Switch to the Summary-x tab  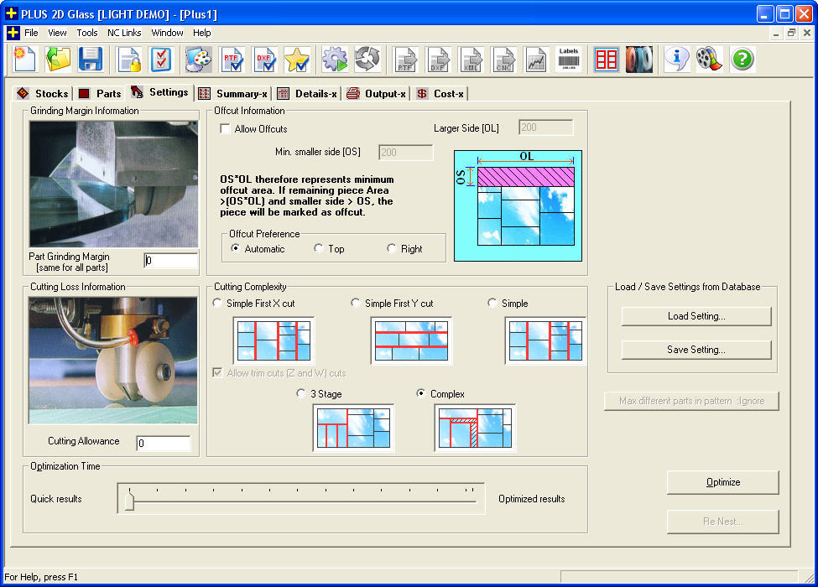coord(233,94)
